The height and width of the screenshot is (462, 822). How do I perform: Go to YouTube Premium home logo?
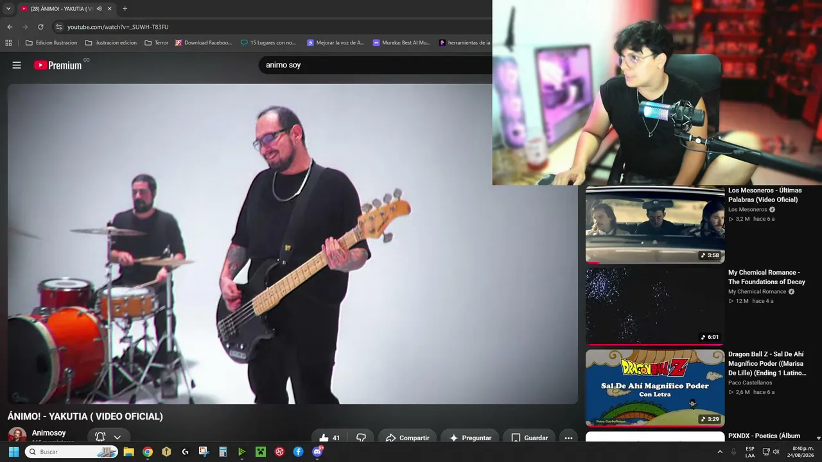click(x=58, y=65)
